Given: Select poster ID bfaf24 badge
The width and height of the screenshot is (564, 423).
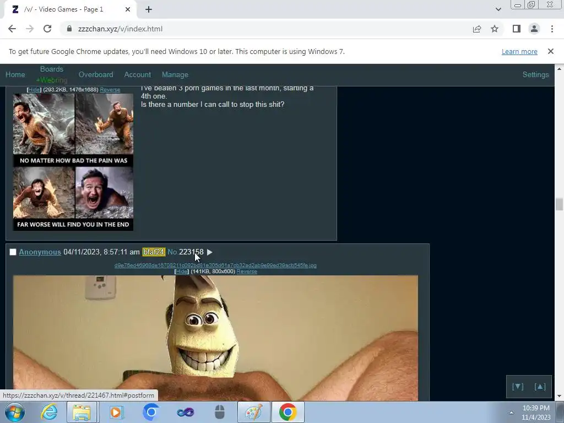Looking at the screenshot, I should coord(154,252).
